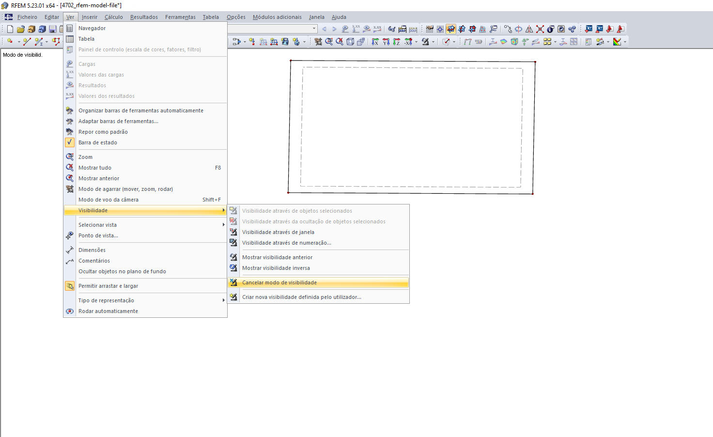Click the Open file folder icon
Screen dimensions: 713x437
21,29
